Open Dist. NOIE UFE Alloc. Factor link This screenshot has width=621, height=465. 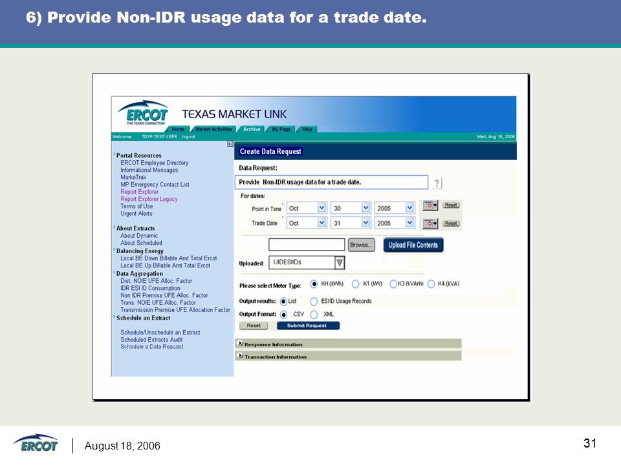tap(157, 281)
